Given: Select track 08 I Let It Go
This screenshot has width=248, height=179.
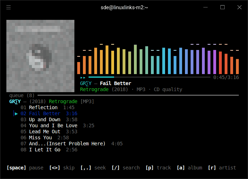Looking at the screenshot, I should pyautogui.click(x=49, y=150).
